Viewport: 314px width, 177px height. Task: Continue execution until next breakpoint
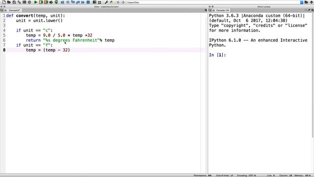(83, 2)
